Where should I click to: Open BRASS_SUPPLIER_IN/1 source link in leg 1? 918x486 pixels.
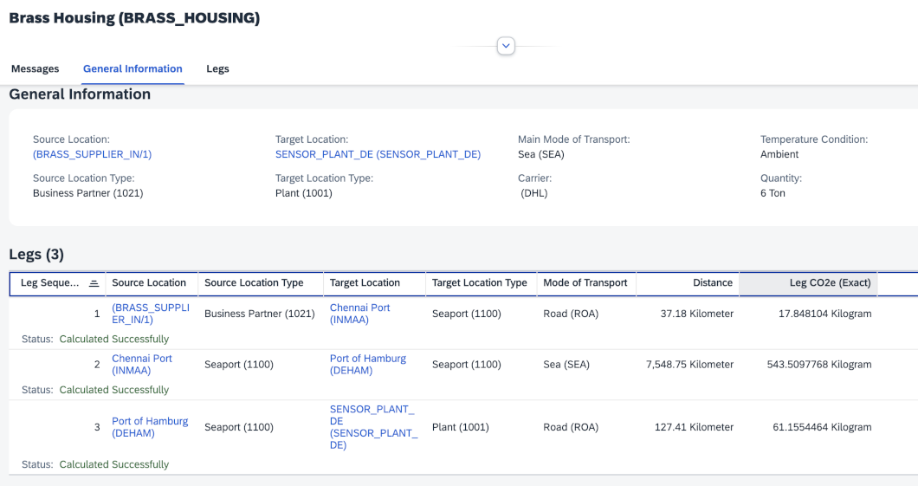point(138,314)
